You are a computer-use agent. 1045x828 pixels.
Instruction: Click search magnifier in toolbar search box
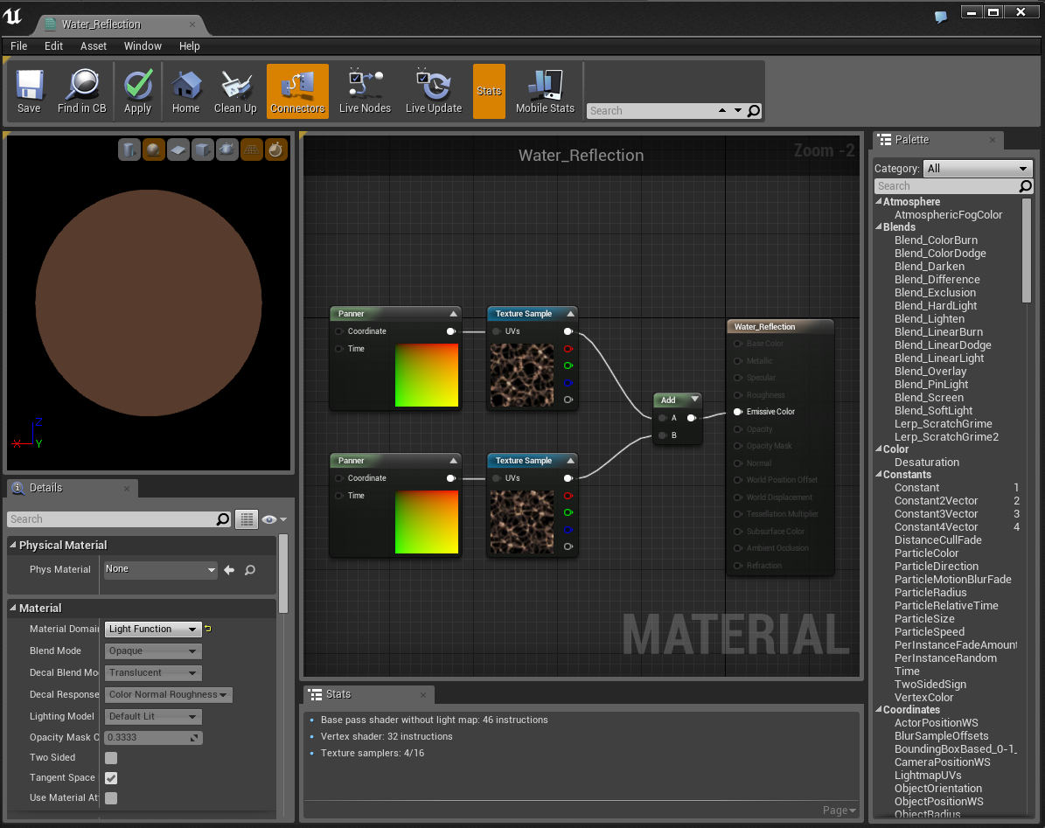[x=753, y=110]
